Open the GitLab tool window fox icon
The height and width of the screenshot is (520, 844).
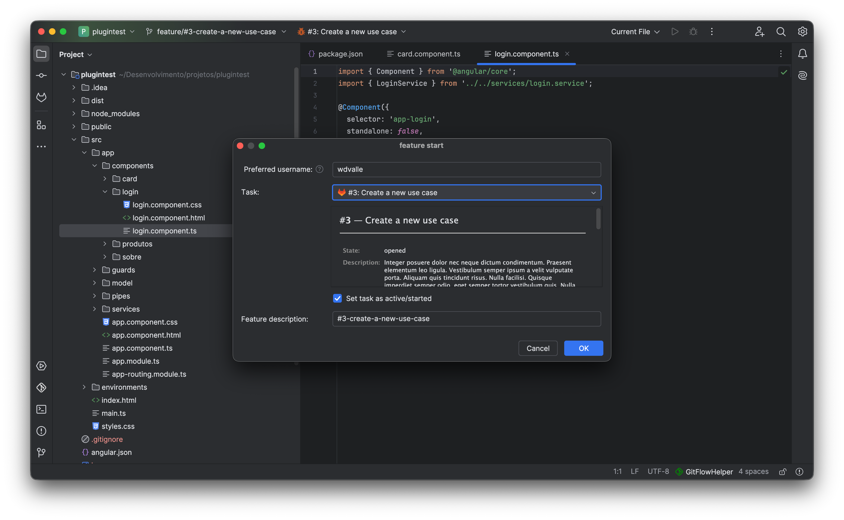[x=41, y=97]
